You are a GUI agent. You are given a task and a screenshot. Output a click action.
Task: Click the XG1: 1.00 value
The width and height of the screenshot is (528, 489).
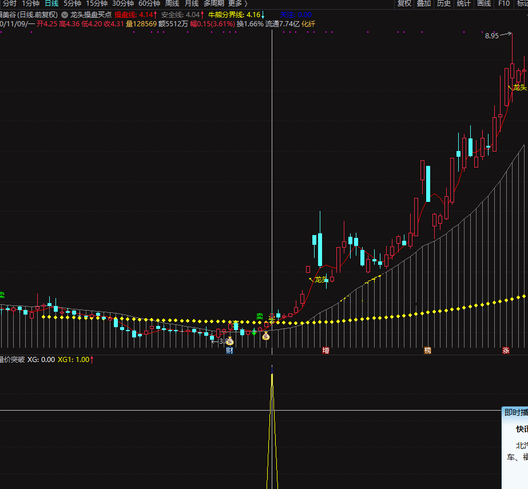point(76,360)
